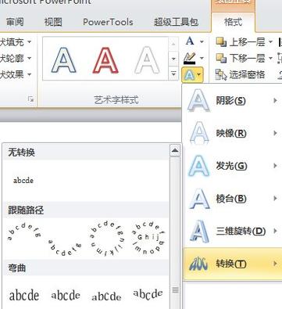Click the selection pane cursor icon

221,75
